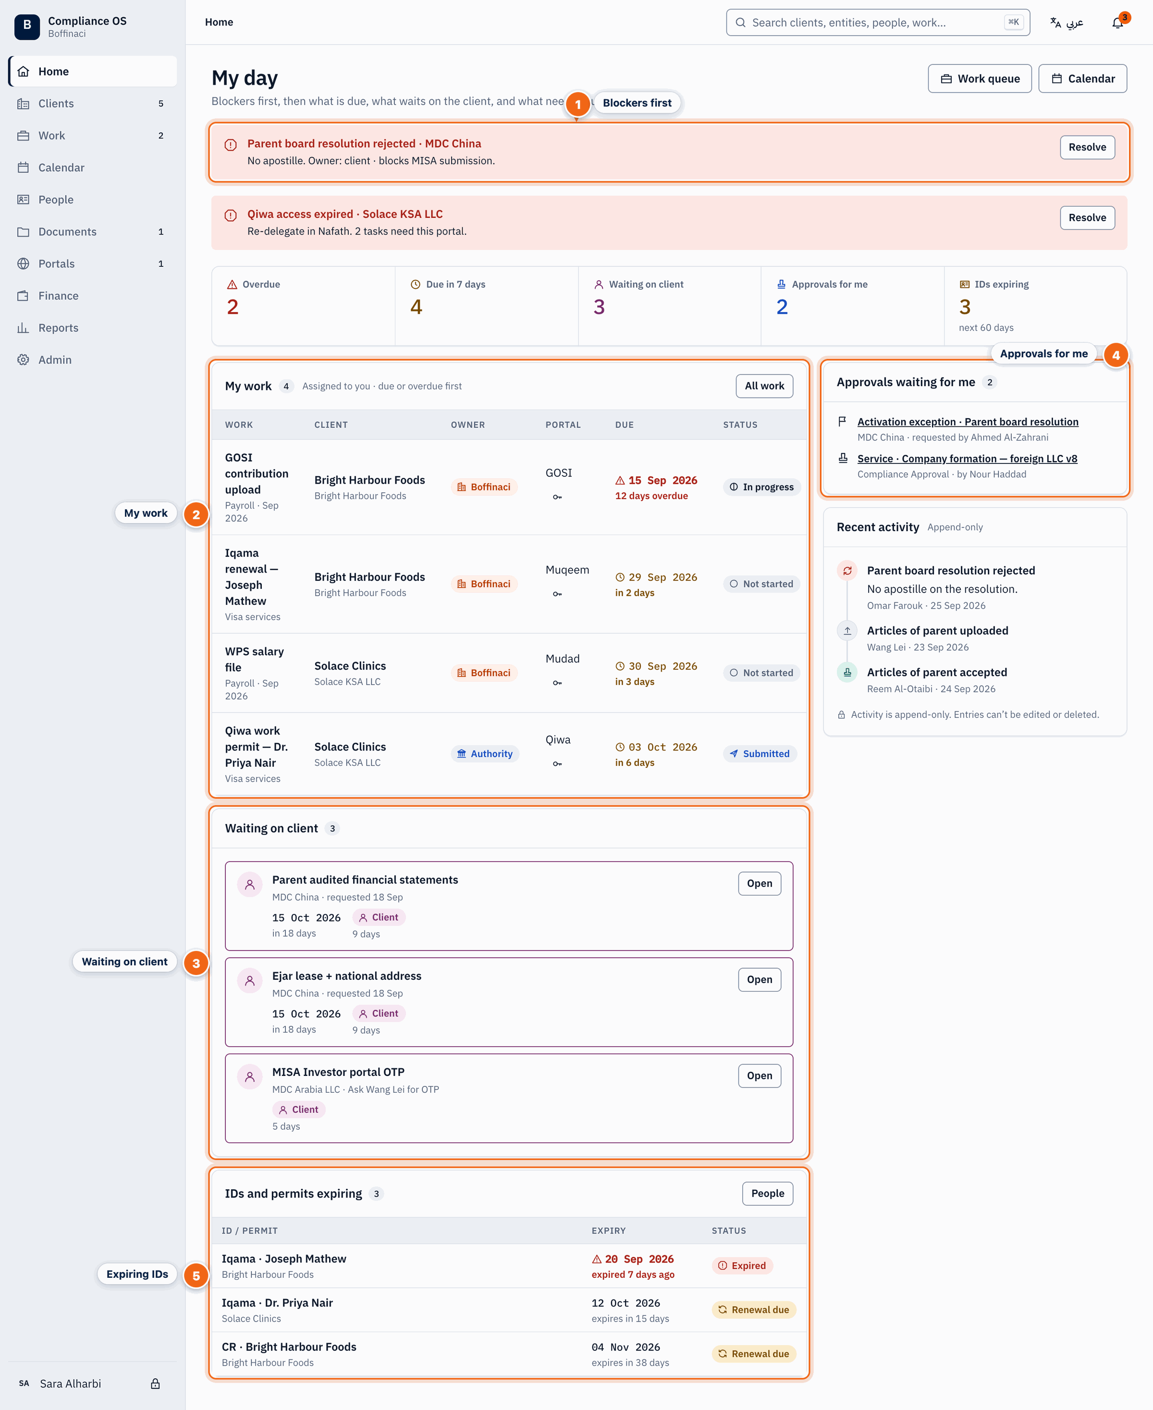Click the notifications bell icon
1153x1410 pixels.
coord(1118,23)
